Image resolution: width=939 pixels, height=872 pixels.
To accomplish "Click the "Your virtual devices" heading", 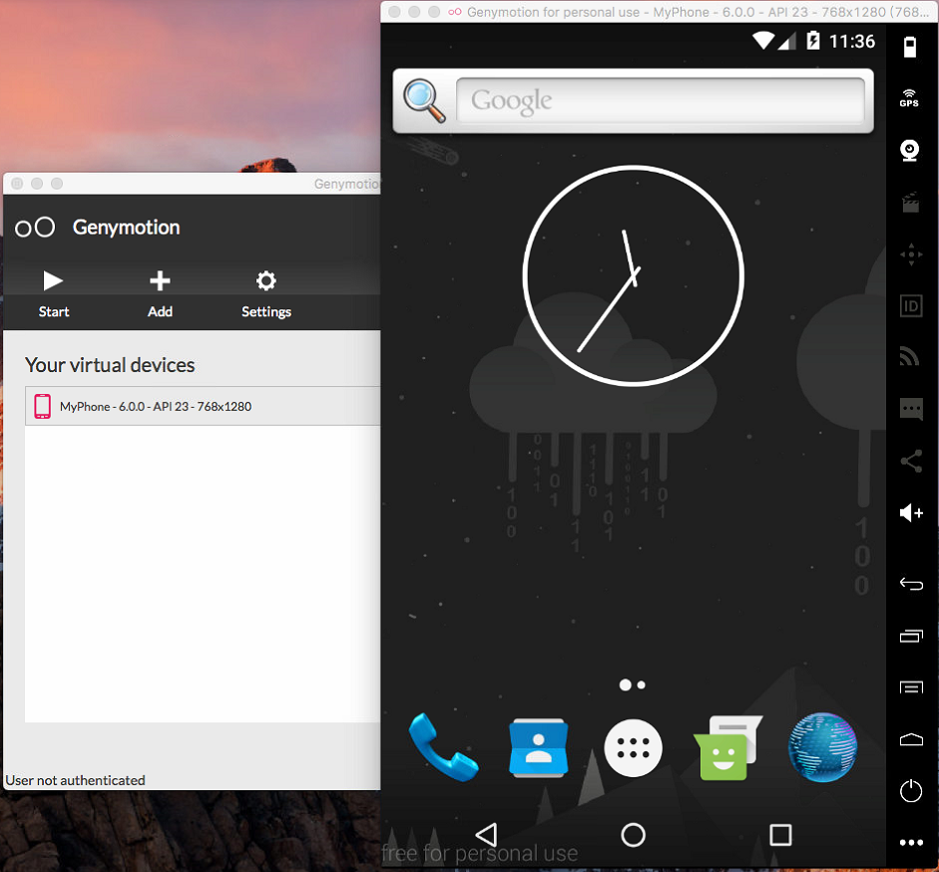I will 110,365.
